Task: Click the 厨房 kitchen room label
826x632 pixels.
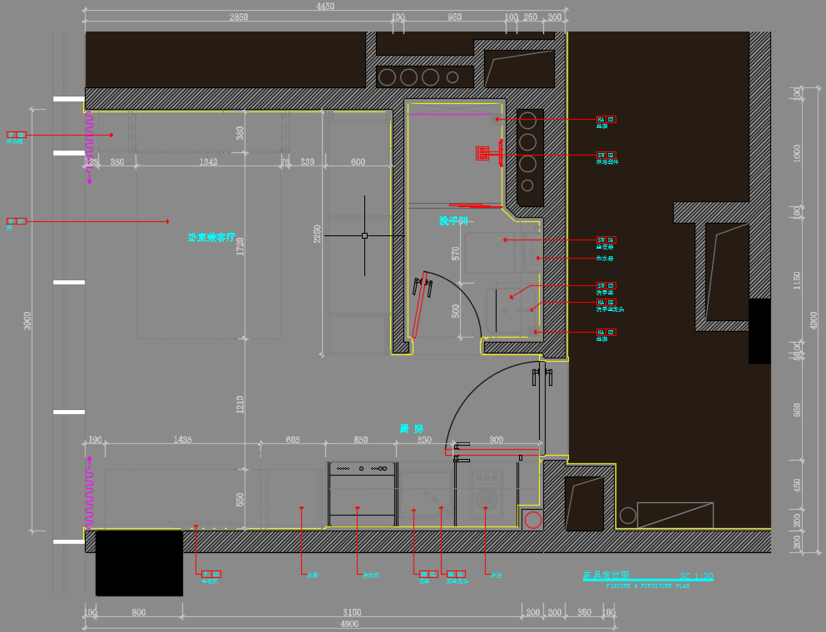Action: (411, 429)
